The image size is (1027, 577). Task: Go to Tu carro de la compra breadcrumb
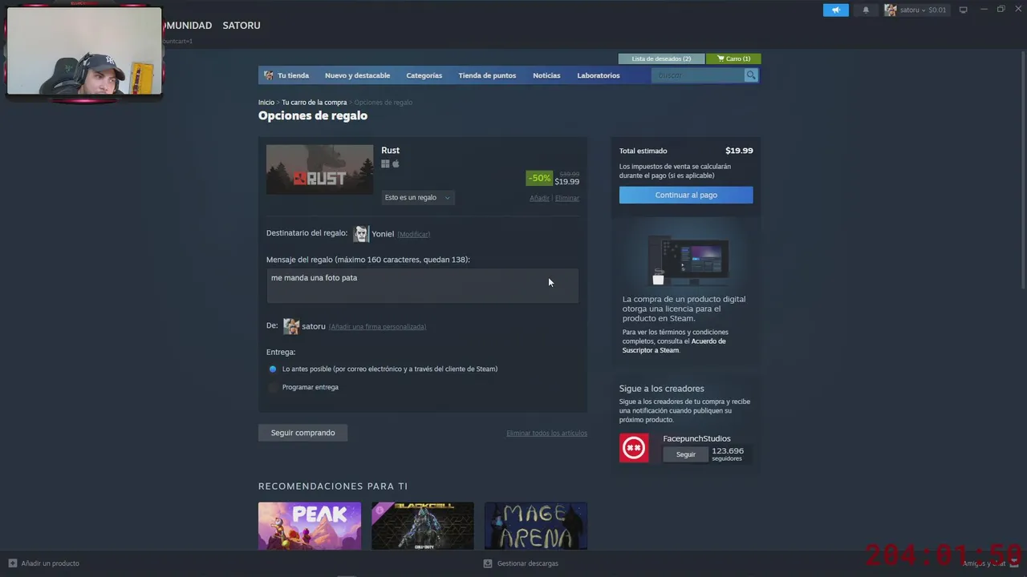pos(315,103)
